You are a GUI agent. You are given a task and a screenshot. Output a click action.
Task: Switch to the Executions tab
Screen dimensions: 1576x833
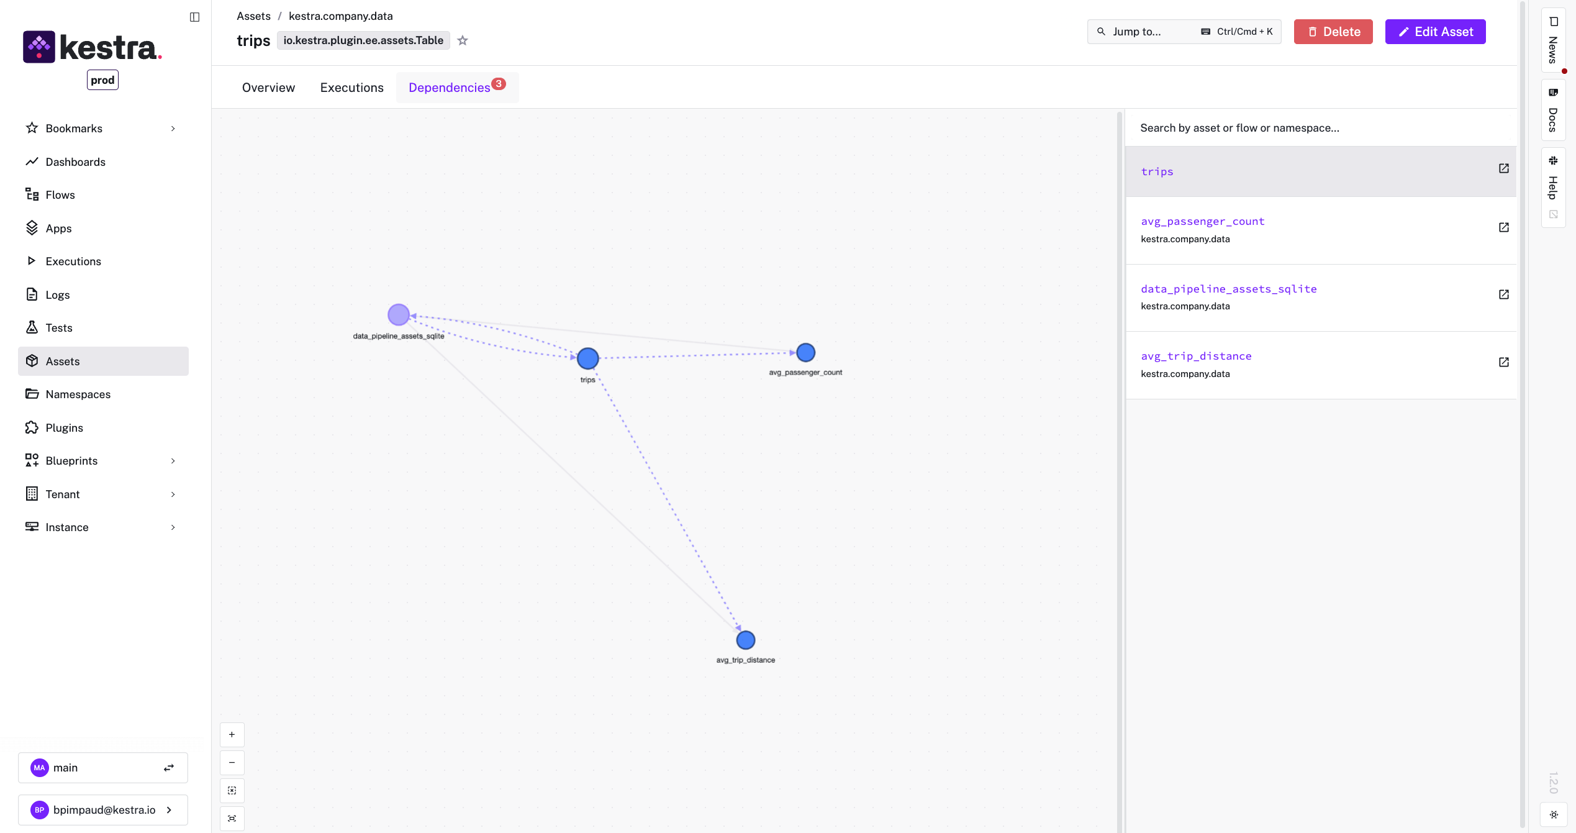351,87
